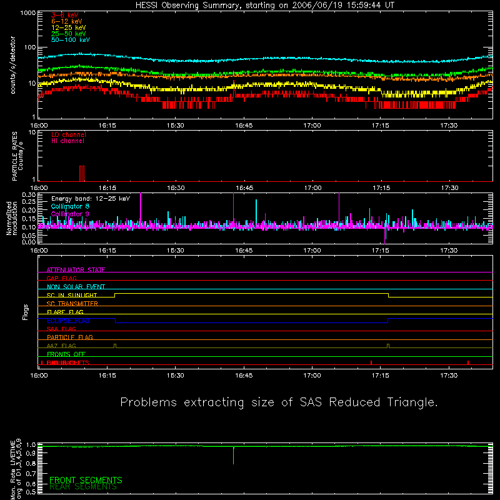Click the 'SC TRANSMITTER' flag label
The image size is (500, 500).
tap(72, 303)
